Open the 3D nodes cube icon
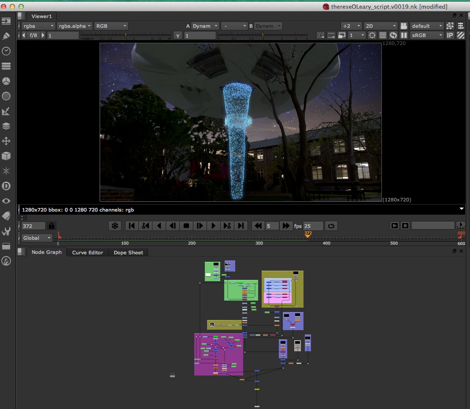This screenshot has height=409, width=470. click(6, 156)
